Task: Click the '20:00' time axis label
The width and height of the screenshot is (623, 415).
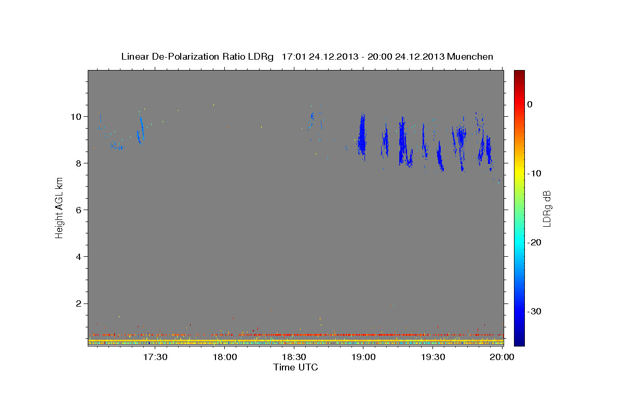Action: click(503, 357)
